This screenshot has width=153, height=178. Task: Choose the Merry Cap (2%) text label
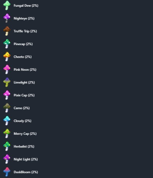click(x=25, y=134)
